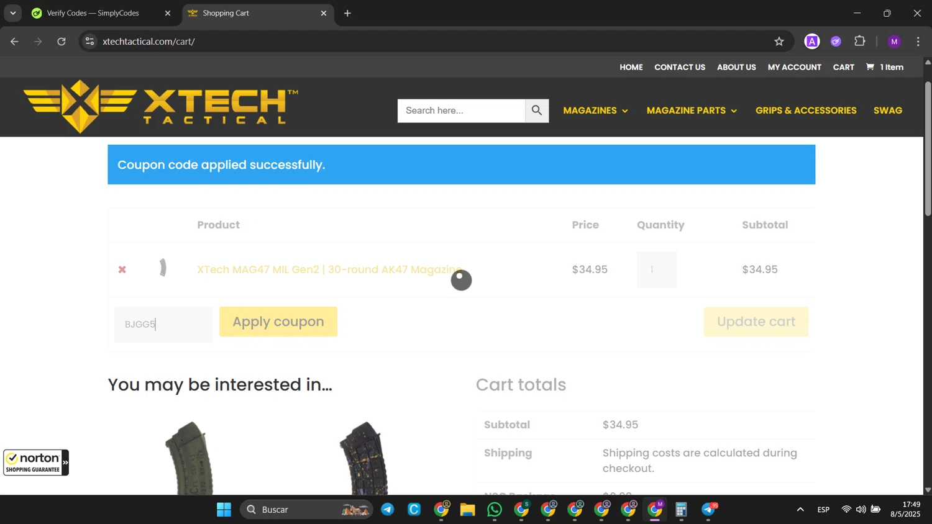Open Cart link in top bar
This screenshot has width=932, height=524.
843,67
